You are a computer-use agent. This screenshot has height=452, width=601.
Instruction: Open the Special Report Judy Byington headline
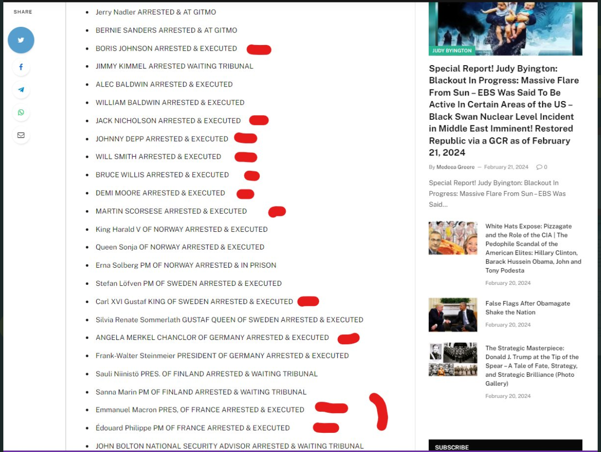pos(504,111)
